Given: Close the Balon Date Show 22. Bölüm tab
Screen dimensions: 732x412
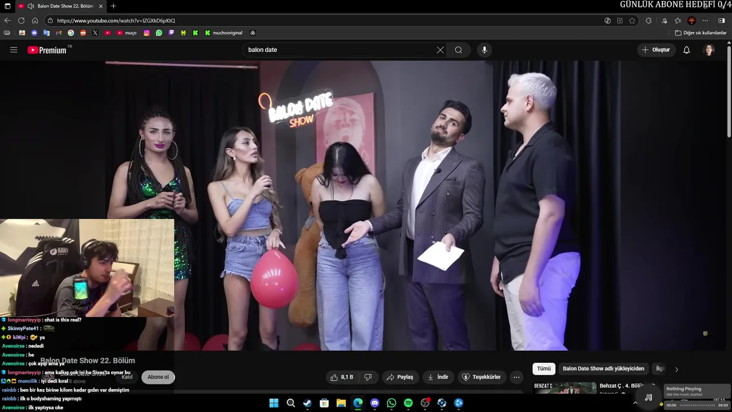Looking at the screenshot, I should tap(101, 6).
